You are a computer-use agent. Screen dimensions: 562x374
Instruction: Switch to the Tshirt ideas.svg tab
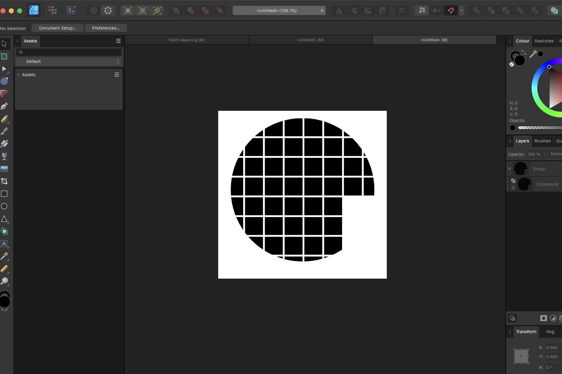click(x=186, y=40)
